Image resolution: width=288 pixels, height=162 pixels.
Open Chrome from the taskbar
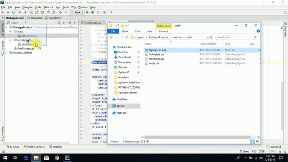coord(57,158)
